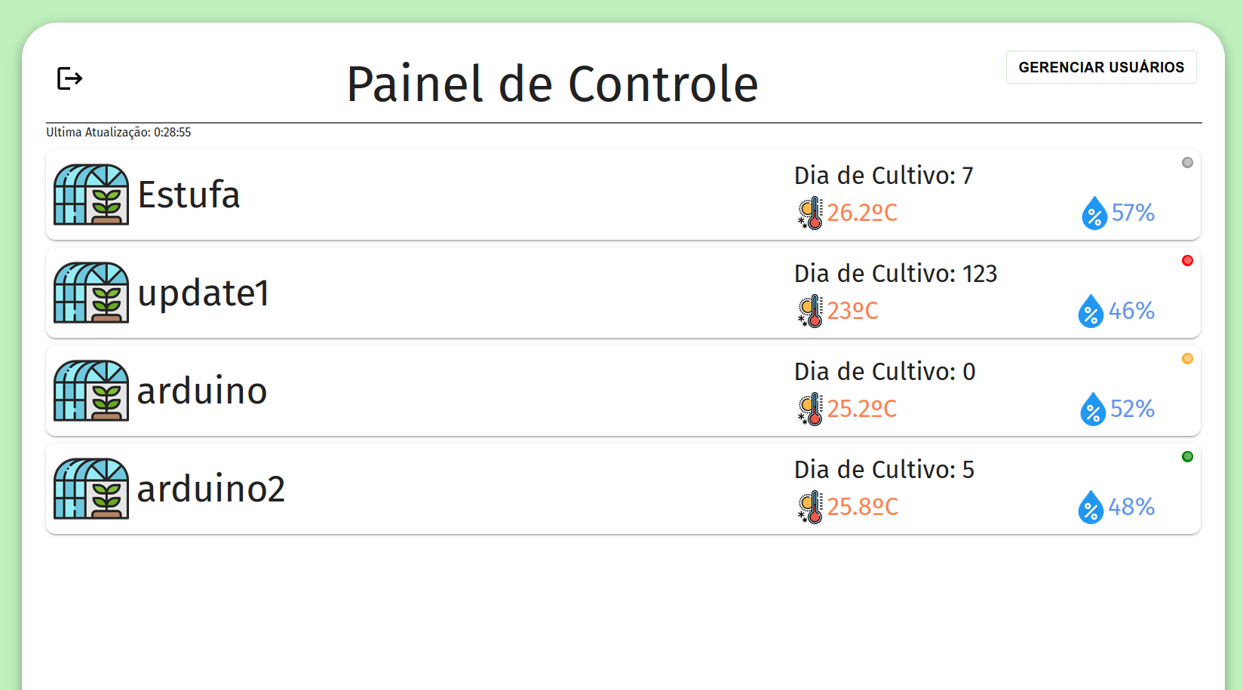Open the Gerenciar Usuários page
The image size is (1243, 690).
click(x=1100, y=67)
